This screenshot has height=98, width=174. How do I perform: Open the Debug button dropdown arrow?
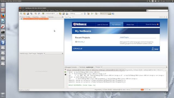click(98, 14)
